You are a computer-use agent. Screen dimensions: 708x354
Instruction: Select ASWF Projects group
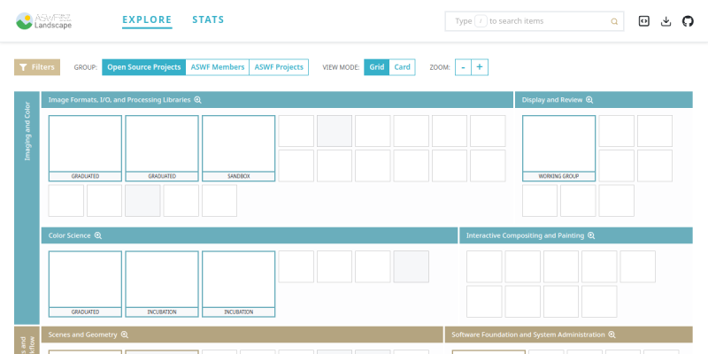pos(279,67)
